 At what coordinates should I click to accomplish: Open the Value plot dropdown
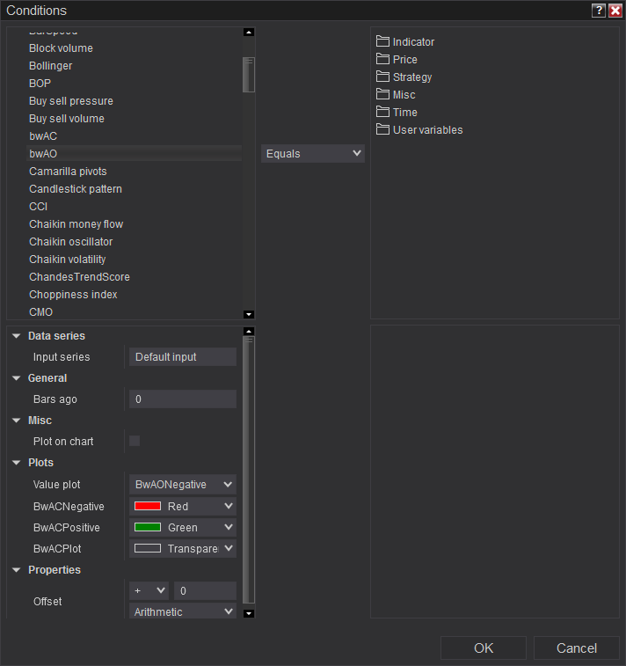tap(183, 484)
